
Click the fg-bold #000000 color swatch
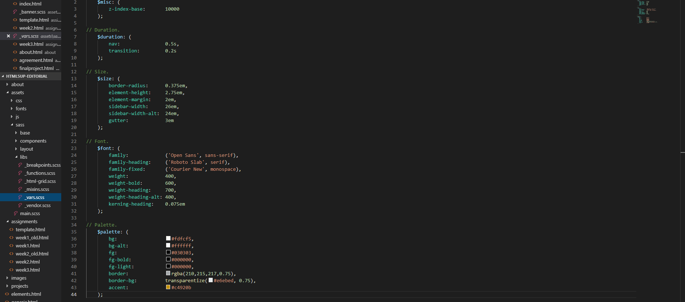pos(168,259)
